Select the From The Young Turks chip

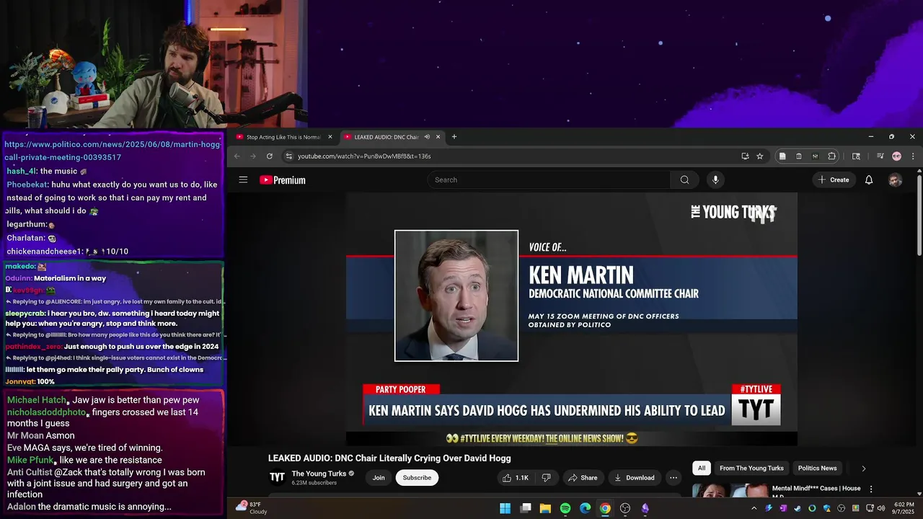click(751, 469)
